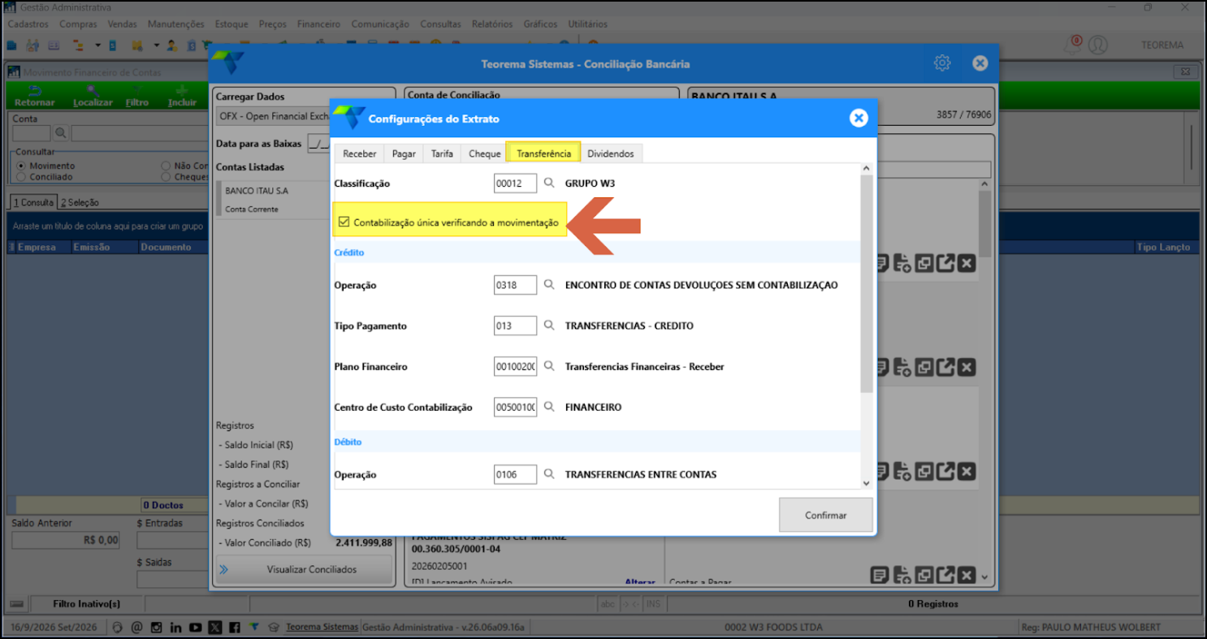Open the settings gear in Conciliação Bancária
Screen dimensions: 1207x639
click(x=942, y=63)
